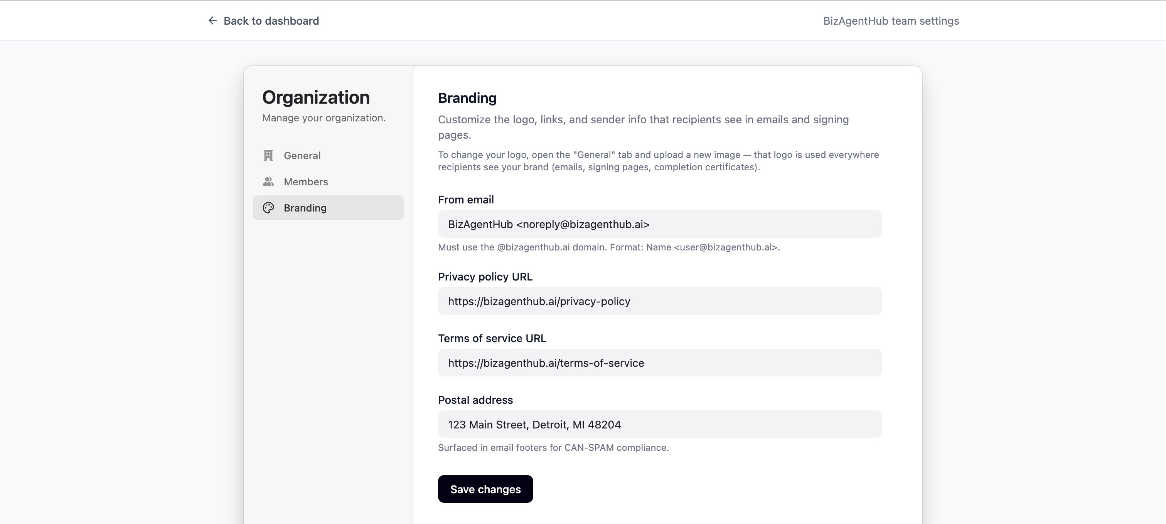The height and width of the screenshot is (524, 1166).
Task: Click 'Manage your organization.' text
Action: [324, 118]
